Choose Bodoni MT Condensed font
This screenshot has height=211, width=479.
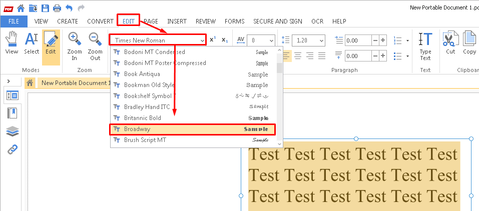(193, 52)
